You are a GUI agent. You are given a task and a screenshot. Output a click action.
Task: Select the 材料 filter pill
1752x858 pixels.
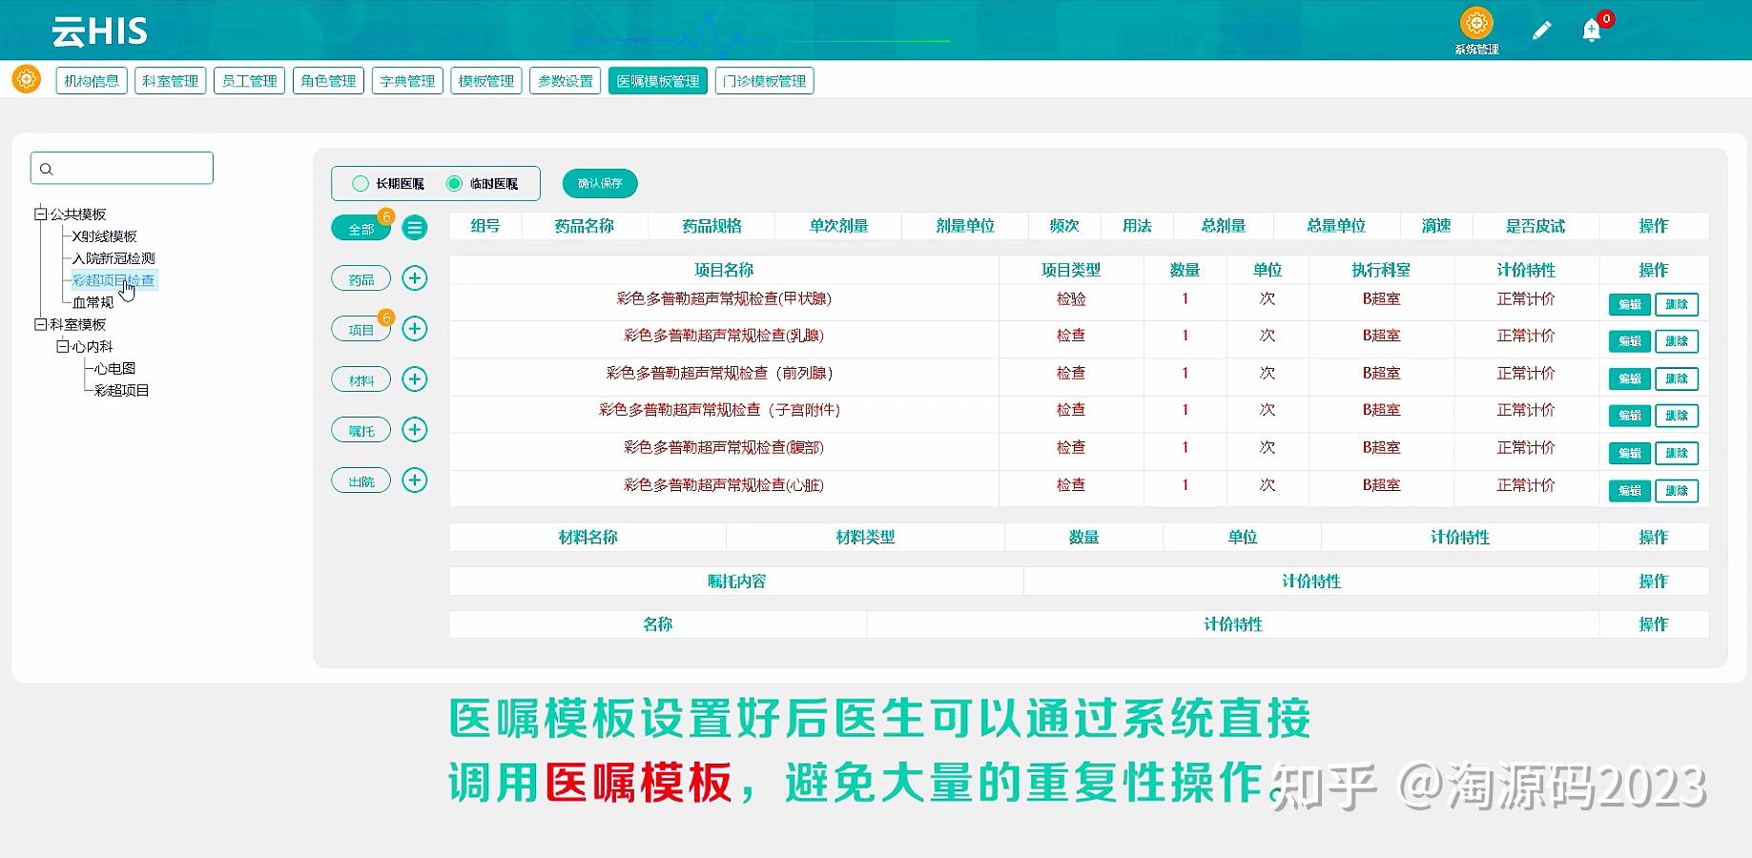[x=361, y=379]
